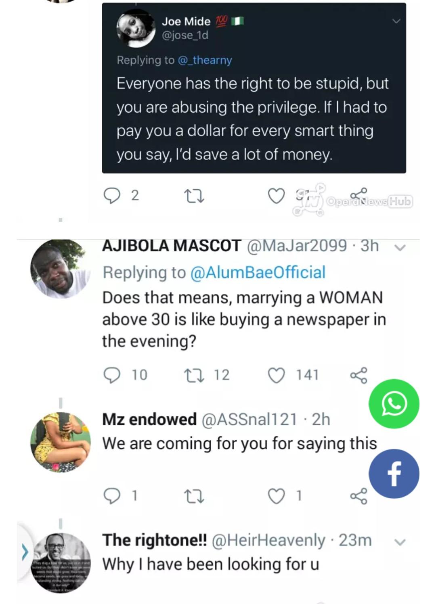View Mz endowed's profile picture
Screen dimensions: 436x604
click(61, 442)
